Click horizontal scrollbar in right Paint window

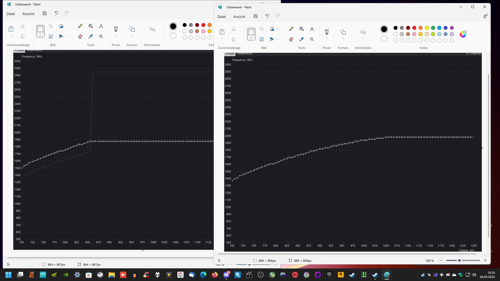tap(347, 254)
